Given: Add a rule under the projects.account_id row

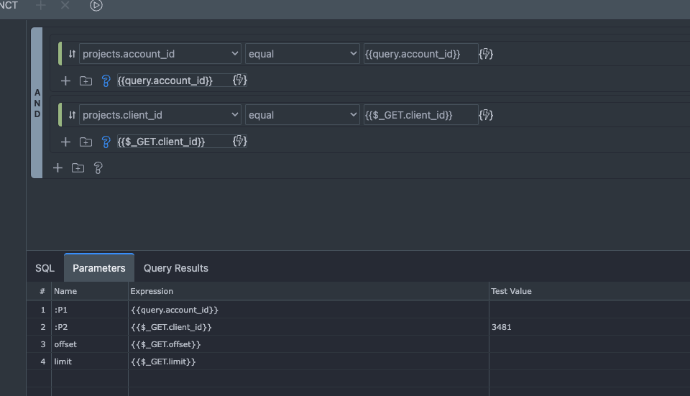Looking at the screenshot, I should pos(65,80).
